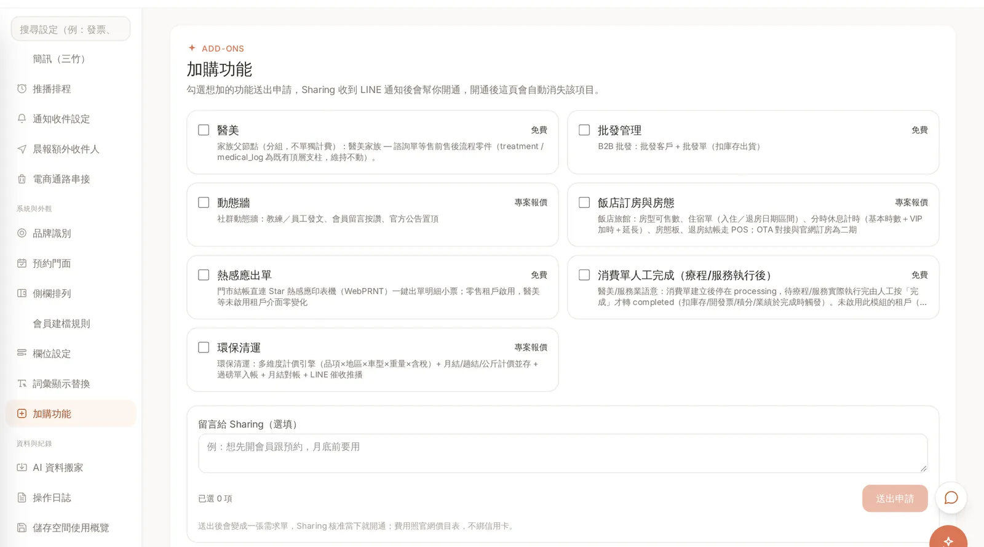Click the 批發管理 card title
The width and height of the screenshot is (984, 547).
pos(619,130)
